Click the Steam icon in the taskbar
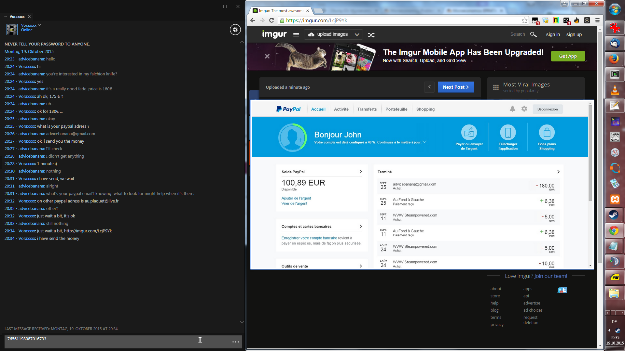Screen dimensions: 625x351 [x=614, y=214]
